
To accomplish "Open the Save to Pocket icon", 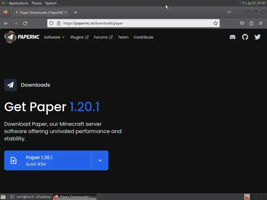I will [x=242, y=23].
